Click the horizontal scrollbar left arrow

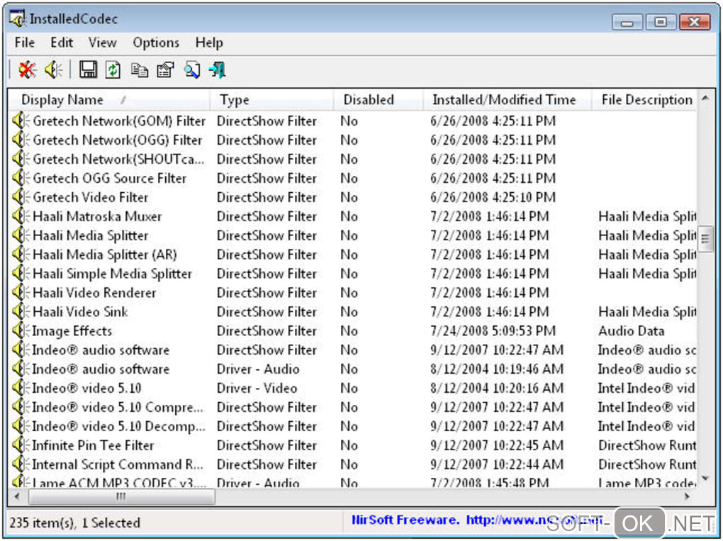click(x=17, y=497)
